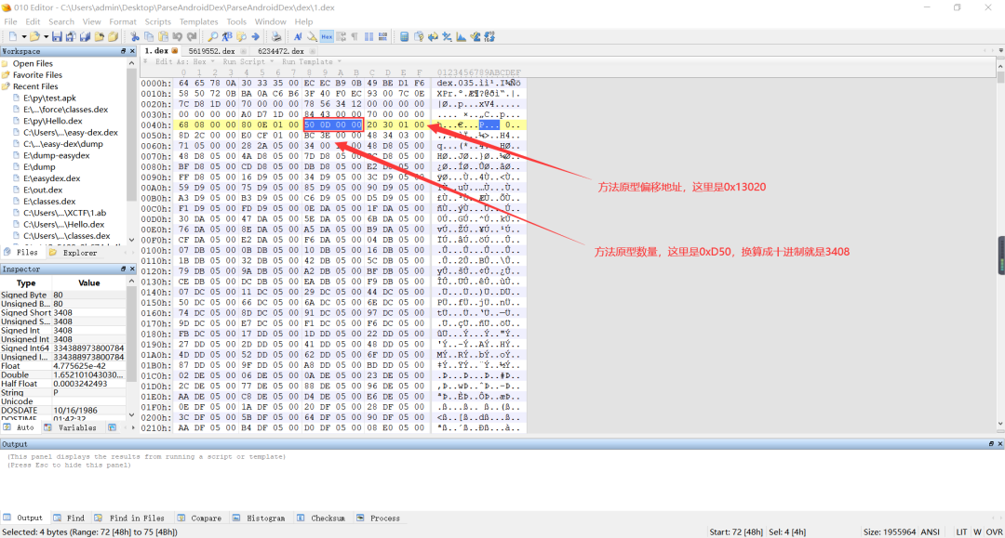Open recent file E:\easydex.dex
1005x538 pixels.
(52, 178)
